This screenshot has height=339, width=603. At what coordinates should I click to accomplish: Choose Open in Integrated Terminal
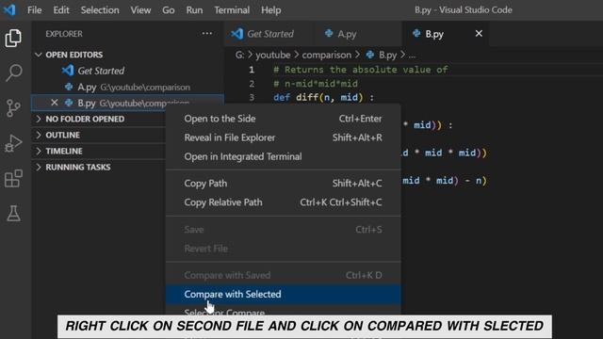point(283,156)
